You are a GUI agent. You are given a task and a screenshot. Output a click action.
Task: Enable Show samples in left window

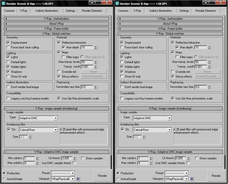coord(83,158)
